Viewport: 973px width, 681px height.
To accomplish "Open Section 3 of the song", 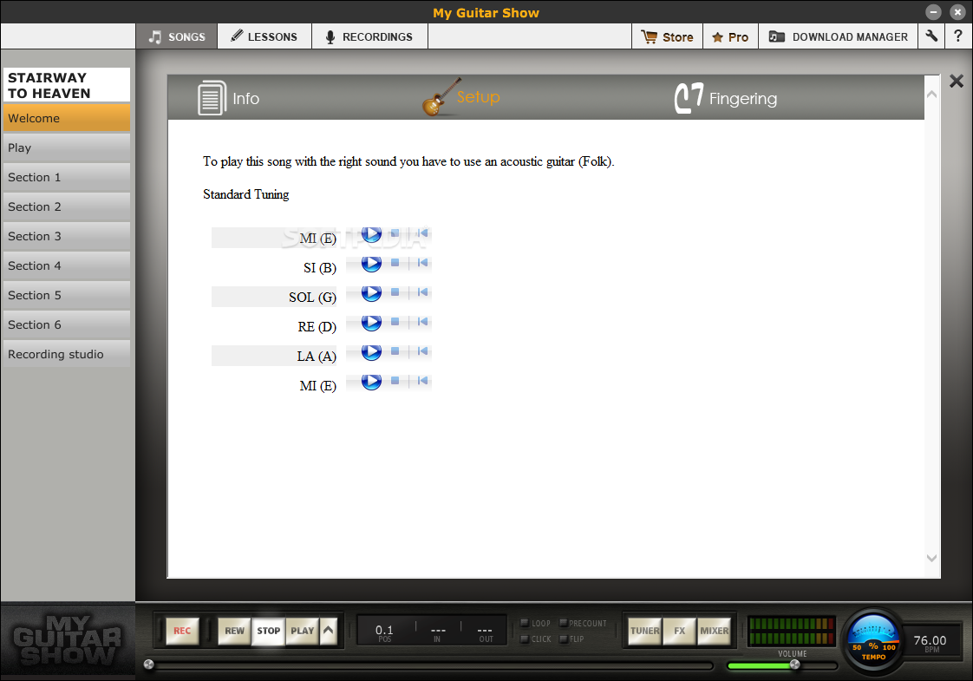I will pos(67,236).
